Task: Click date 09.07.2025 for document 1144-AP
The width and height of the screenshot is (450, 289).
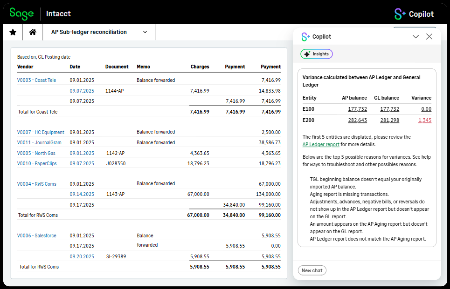Action: [82, 91]
